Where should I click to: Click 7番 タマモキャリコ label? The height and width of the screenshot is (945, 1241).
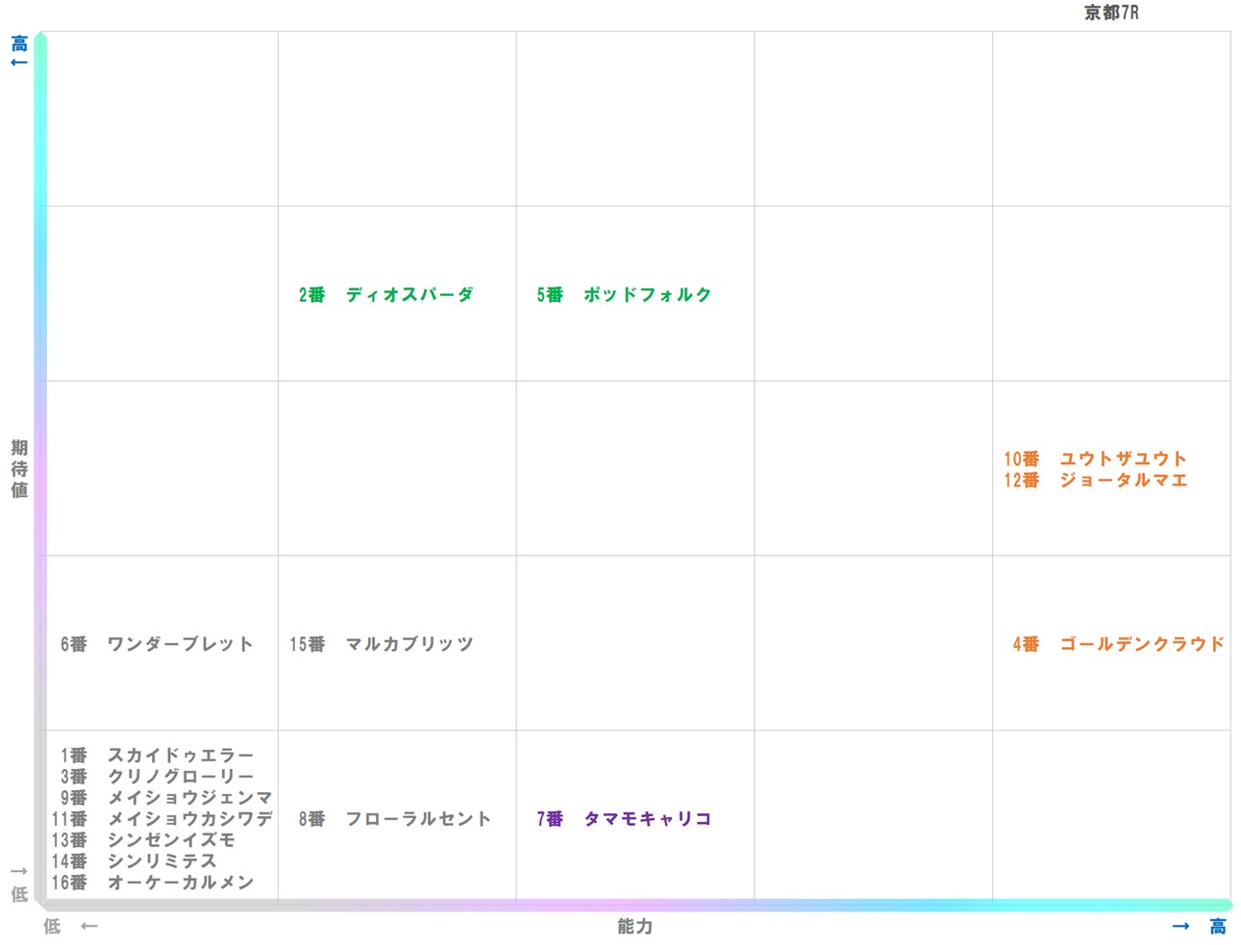coord(623,818)
